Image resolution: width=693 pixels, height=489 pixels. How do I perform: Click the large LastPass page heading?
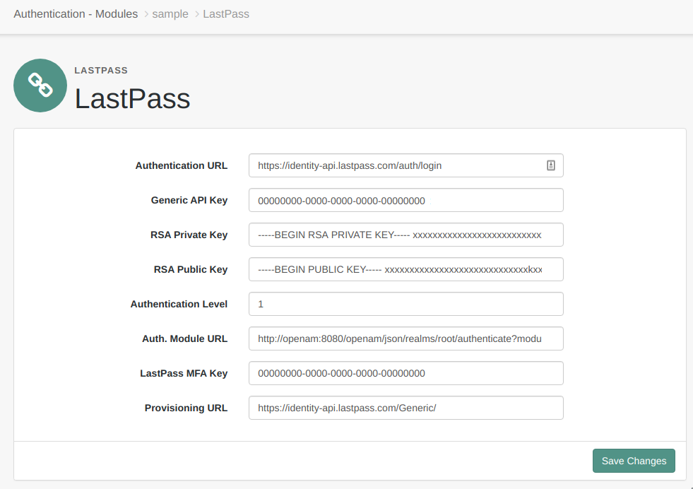point(132,98)
